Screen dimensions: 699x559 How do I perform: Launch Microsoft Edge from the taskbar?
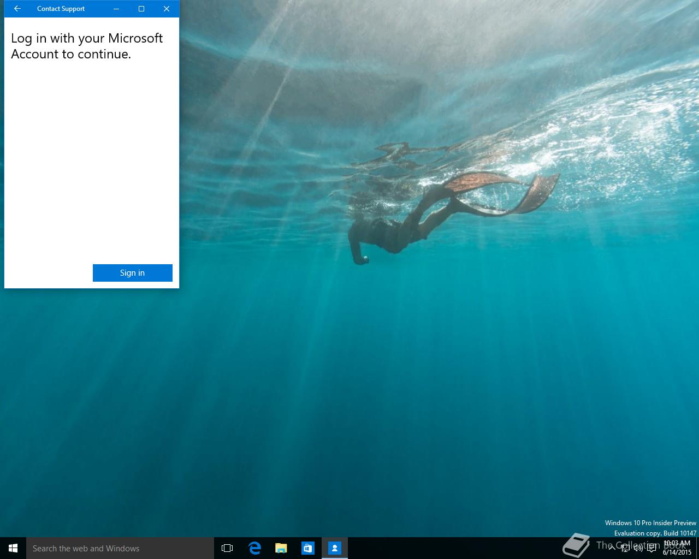(254, 548)
